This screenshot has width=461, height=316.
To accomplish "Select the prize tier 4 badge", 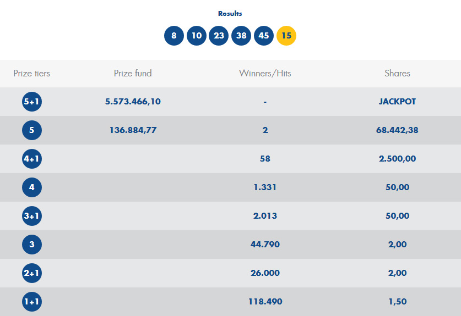I will point(32,187).
